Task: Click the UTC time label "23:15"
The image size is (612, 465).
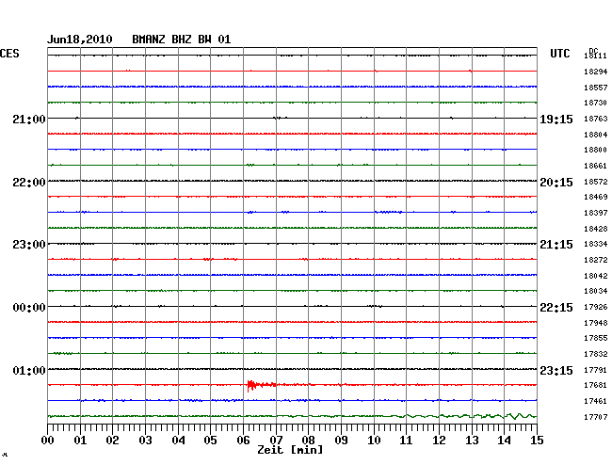Action: click(x=556, y=371)
